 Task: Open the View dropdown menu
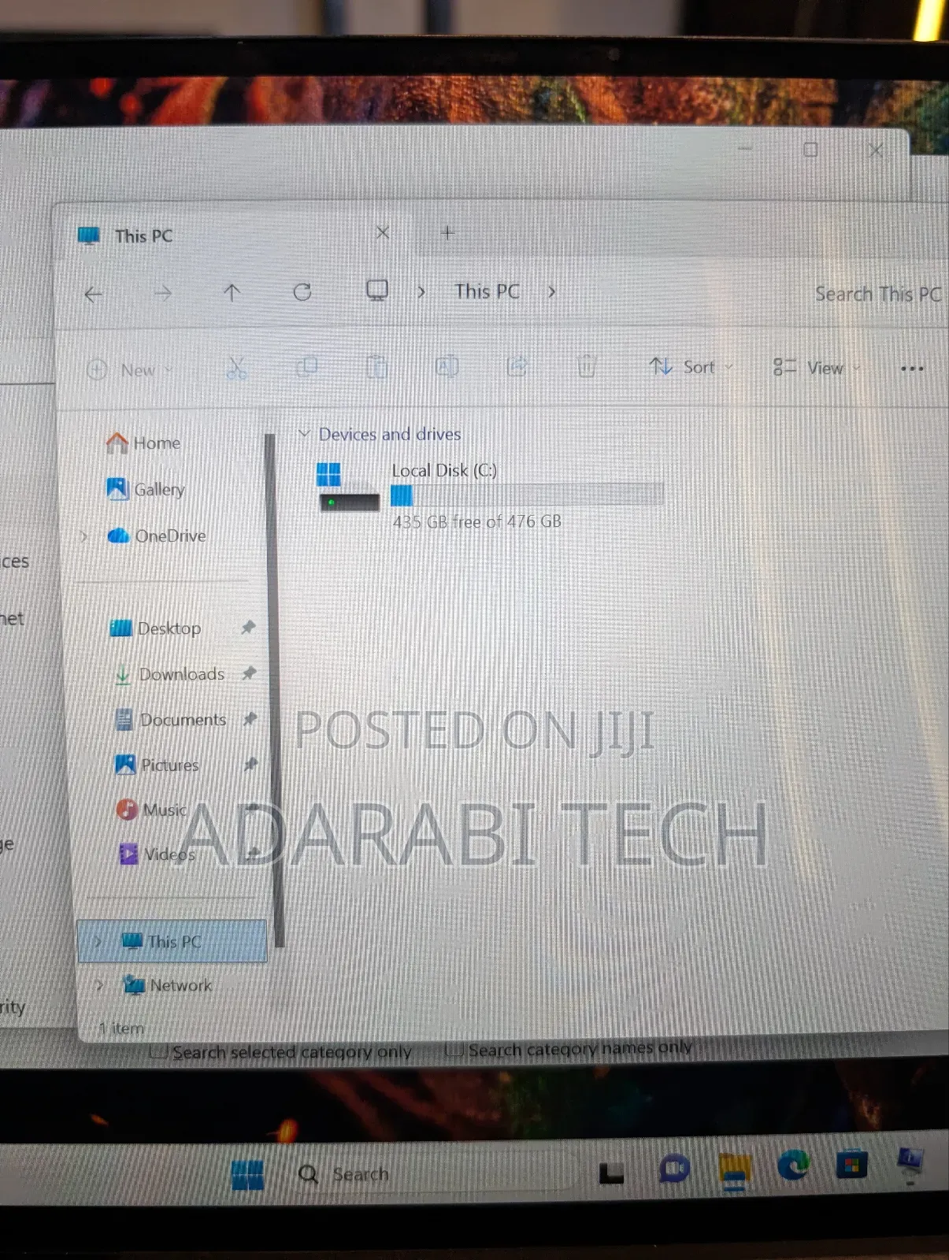point(816,368)
